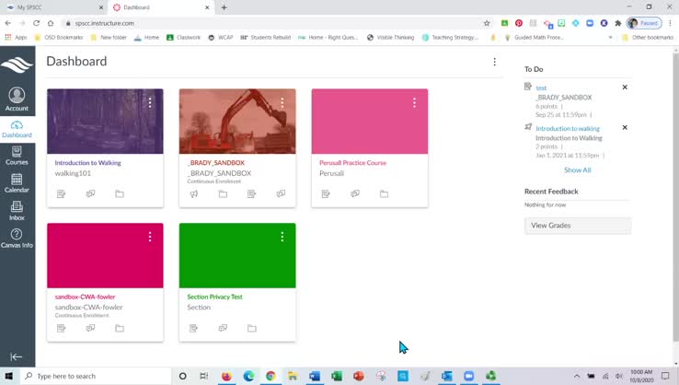This screenshot has height=385, width=679.
Task: Open the Windows Start menu
Action: pyautogui.click(x=9, y=376)
